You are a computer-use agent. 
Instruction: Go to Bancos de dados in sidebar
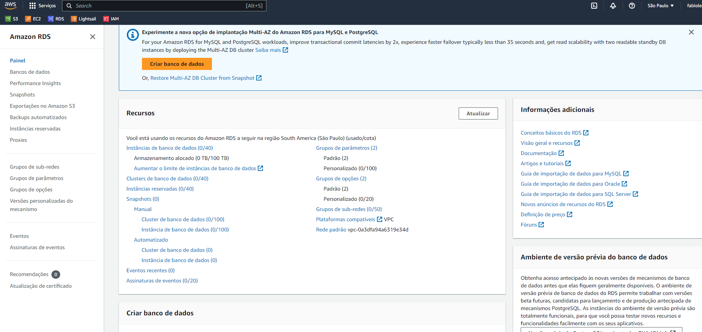point(30,72)
